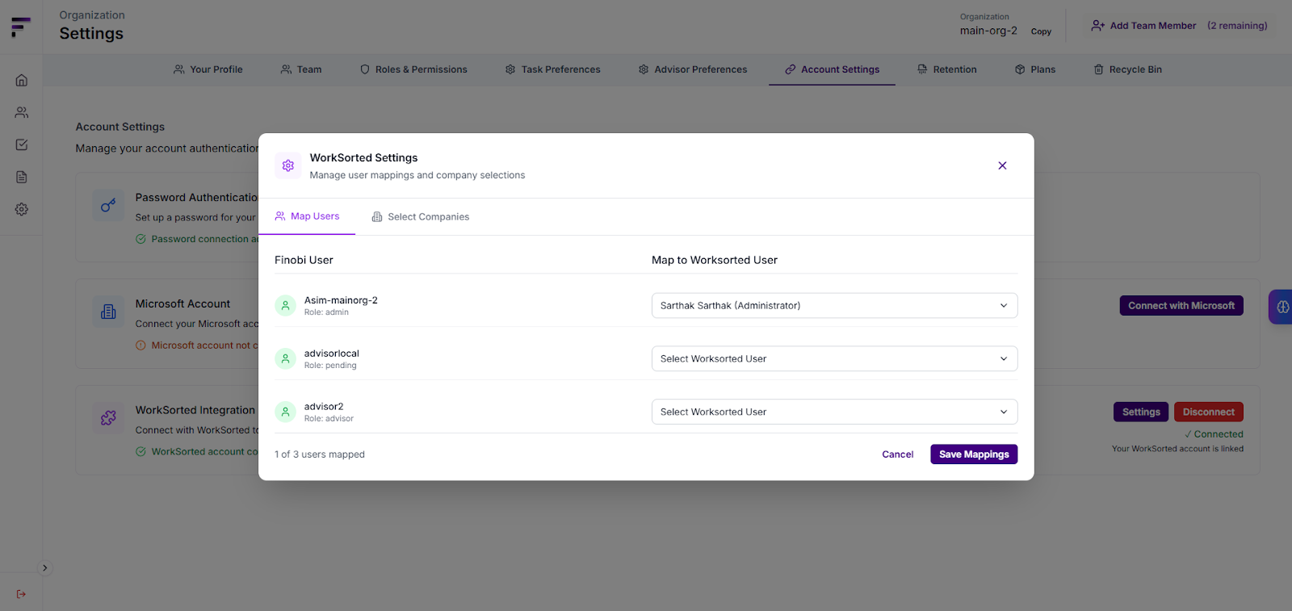Open the users icon in left sidebar
Image resolution: width=1292 pixels, height=611 pixels.
tap(22, 112)
